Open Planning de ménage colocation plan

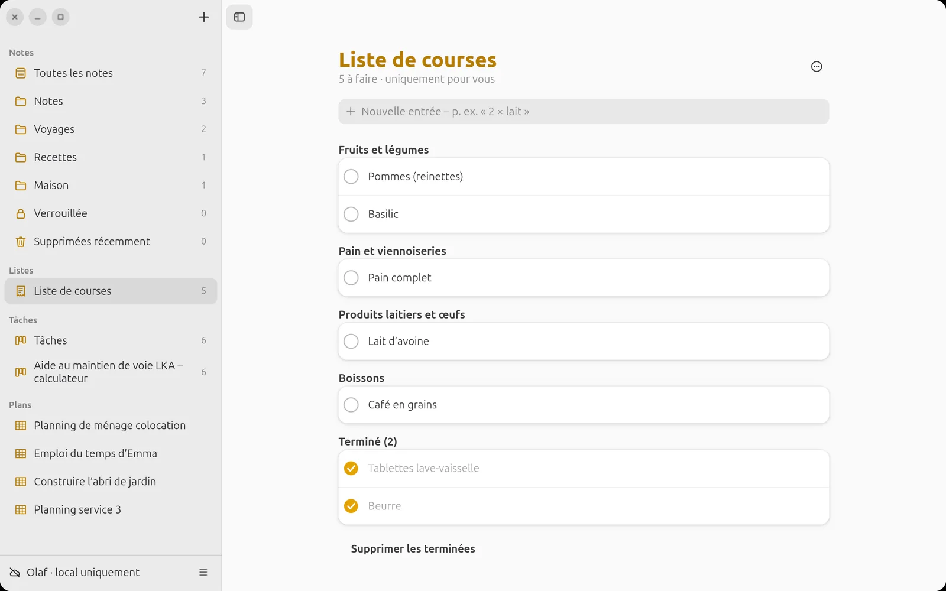(111, 426)
